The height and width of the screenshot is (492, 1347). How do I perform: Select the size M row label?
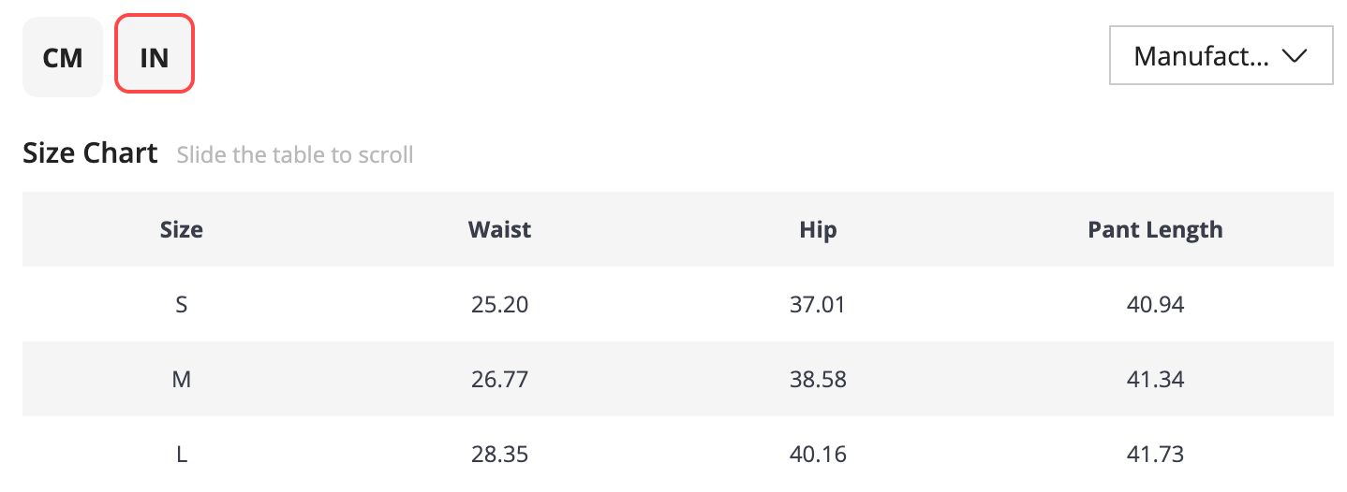point(182,379)
